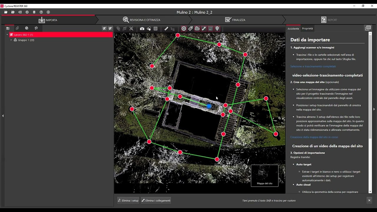Viewport: 377px width, 212px height.
Task: Toggle the location pin display icon
Action: [x=217, y=29]
